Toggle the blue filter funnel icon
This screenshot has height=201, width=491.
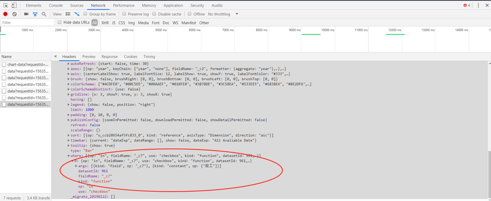pyautogui.click(x=35, y=14)
